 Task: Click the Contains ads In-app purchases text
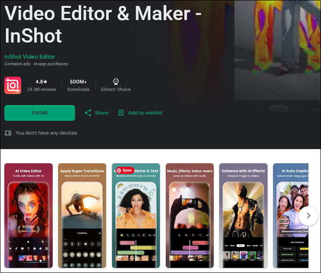(x=36, y=64)
